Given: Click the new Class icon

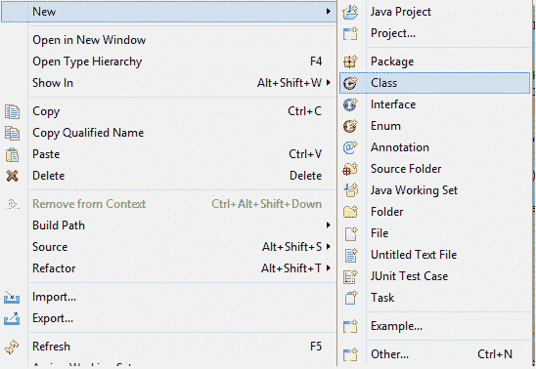Looking at the screenshot, I should point(350,83).
